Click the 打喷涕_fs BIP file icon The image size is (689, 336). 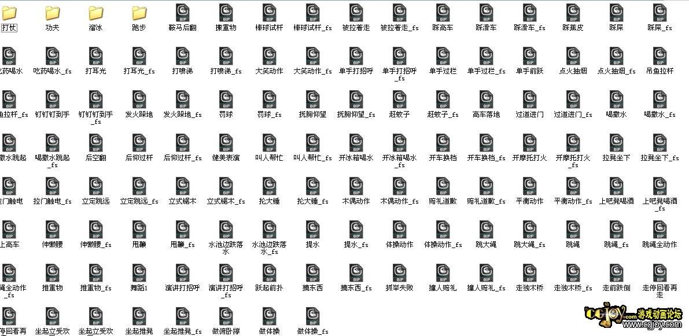[x=226, y=56]
